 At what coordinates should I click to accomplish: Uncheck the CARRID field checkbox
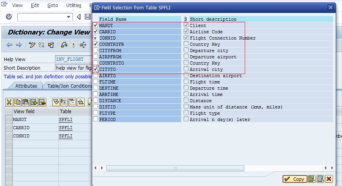coord(96,31)
